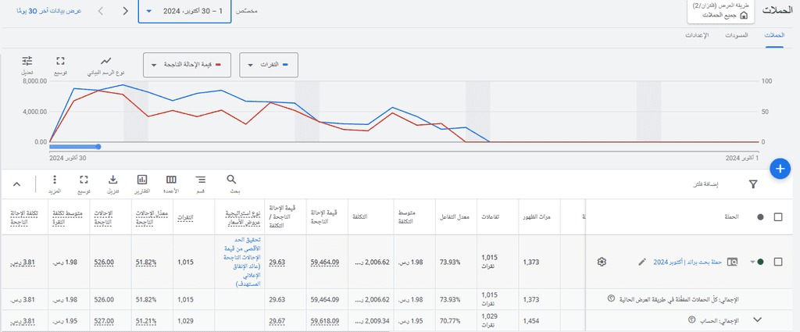Open the date range dropdown 1 – 30 أكتوبر
The height and width of the screenshot is (332, 800).
pyautogui.click(x=184, y=11)
